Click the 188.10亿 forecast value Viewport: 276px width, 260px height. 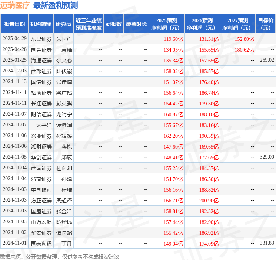209,114
